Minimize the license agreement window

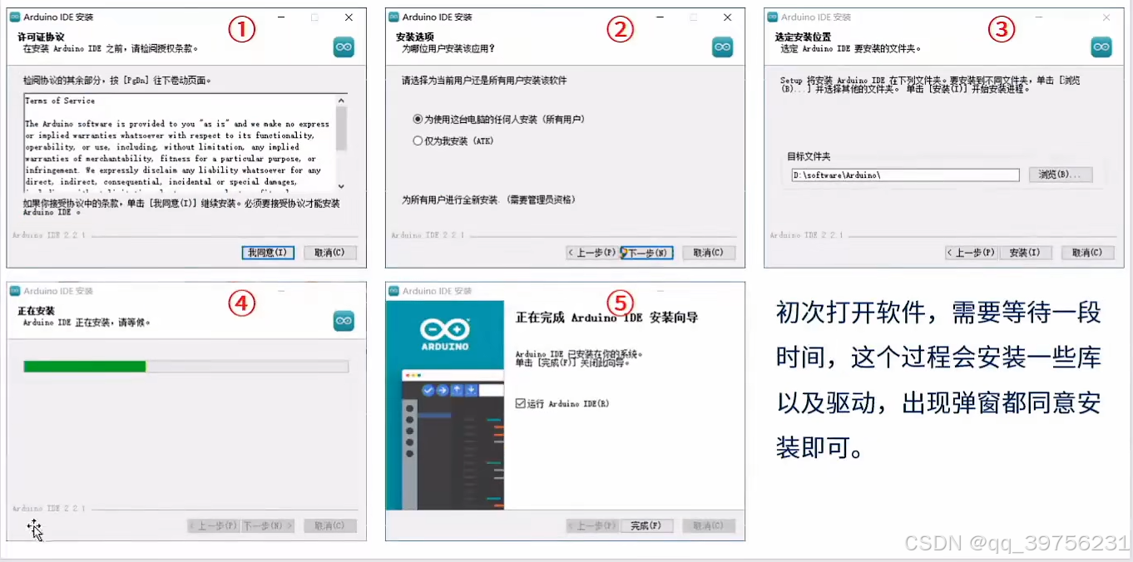point(282,17)
